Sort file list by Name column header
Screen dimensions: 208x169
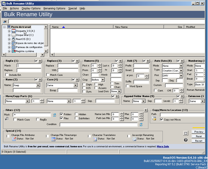tap(82, 27)
